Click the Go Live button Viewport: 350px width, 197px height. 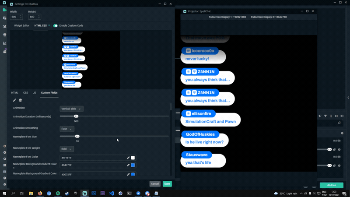[332, 185]
